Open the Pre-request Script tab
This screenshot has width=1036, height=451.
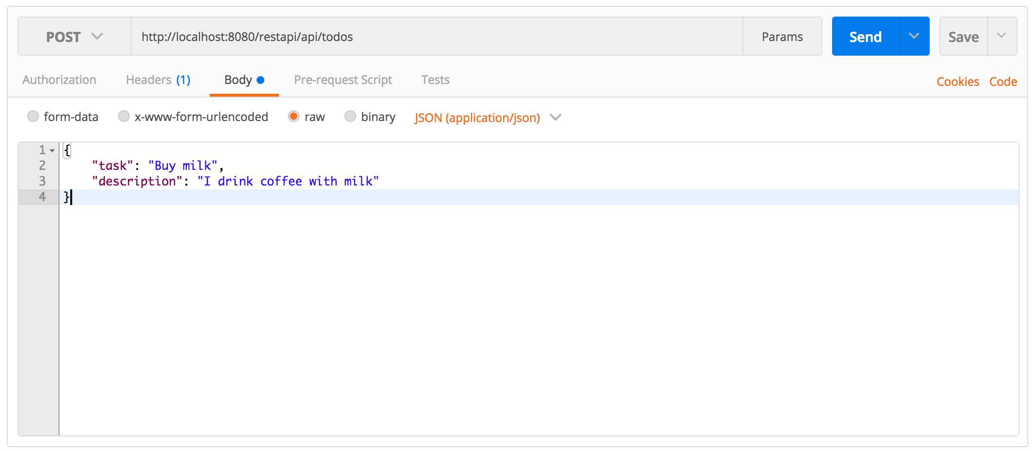click(x=343, y=80)
